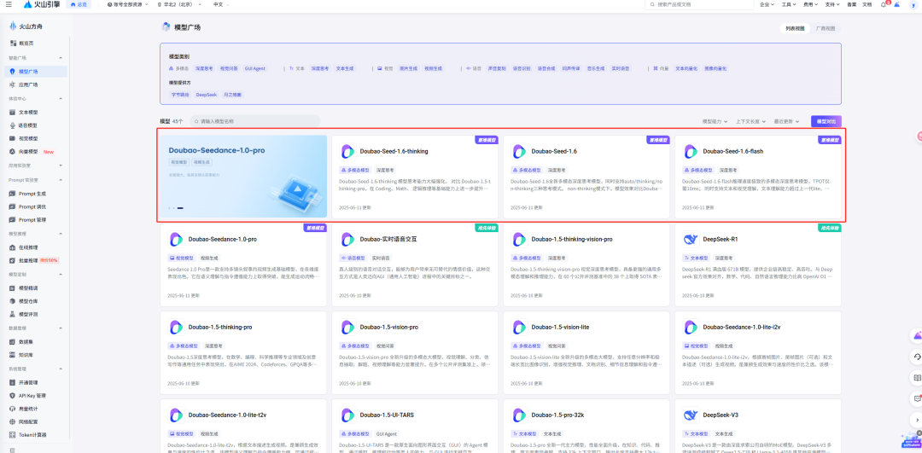Click the 搜索产品或文档 search field
The width and height of the screenshot is (922, 453).
click(699, 4)
